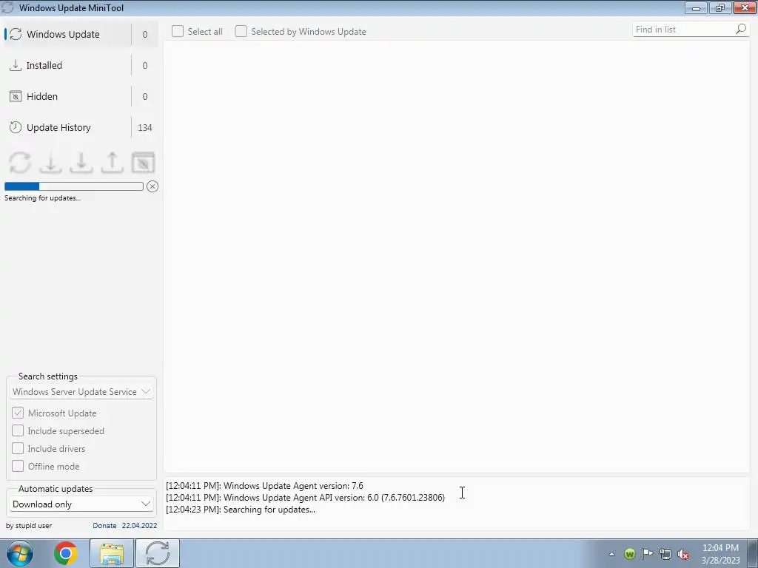Click the 'Searching for updates...' log line
The image size is (758, 568).
[241, 510]
